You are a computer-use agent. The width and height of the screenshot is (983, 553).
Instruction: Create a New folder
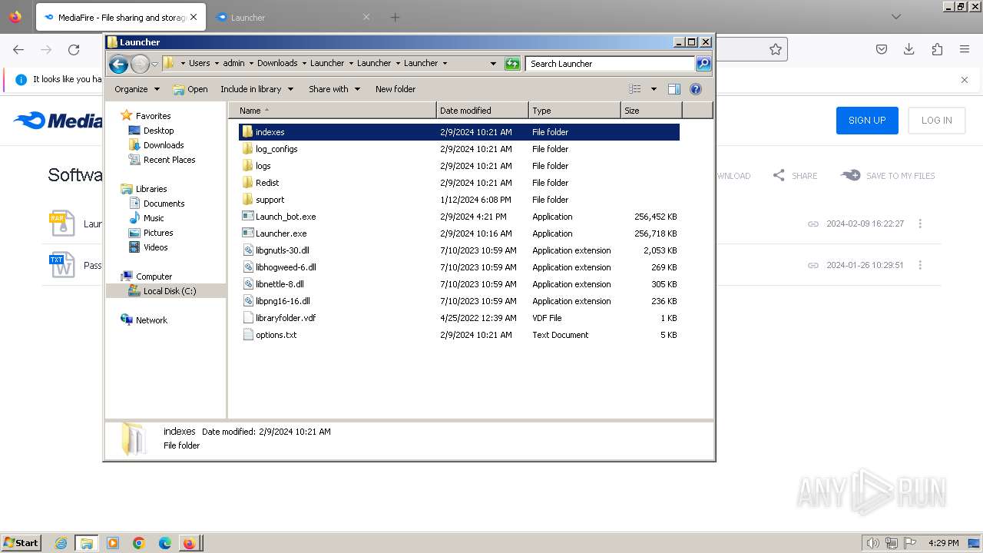tap(396, 89)
